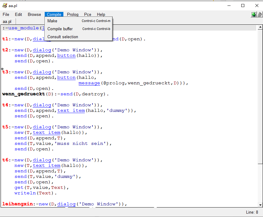
Task: Click the gray arrow toolbar icon
Action: click(x=260, y=14)
